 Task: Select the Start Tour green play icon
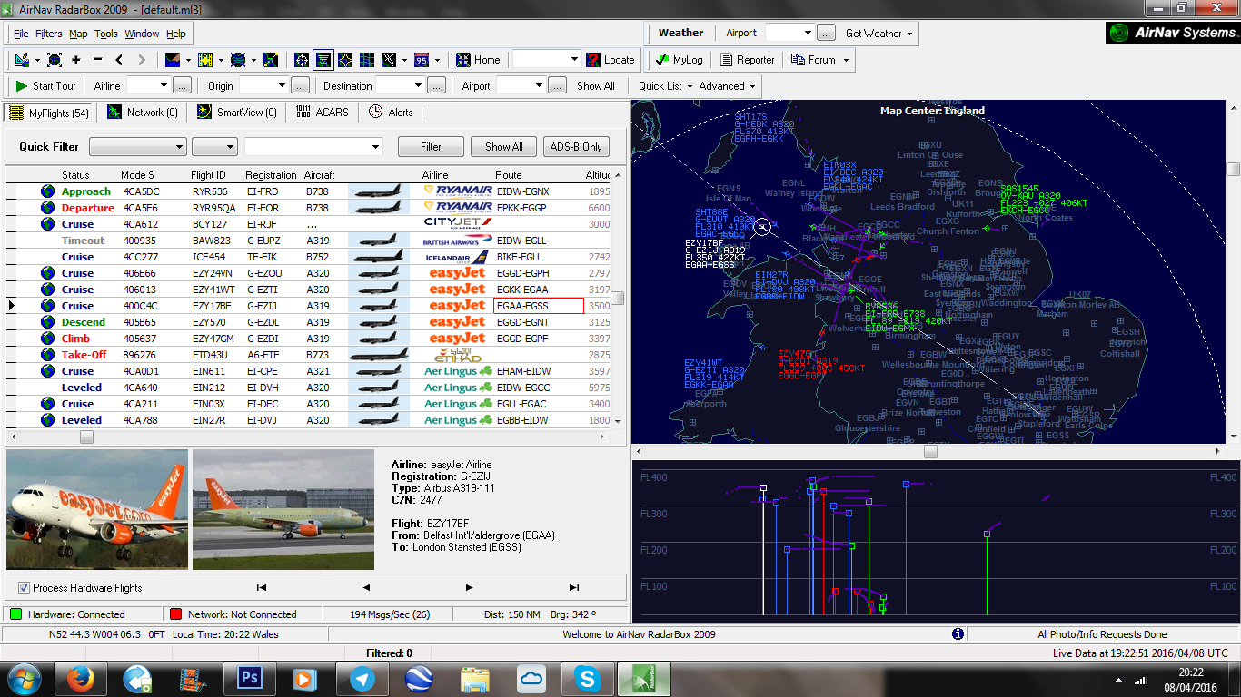tap(21, 85)
